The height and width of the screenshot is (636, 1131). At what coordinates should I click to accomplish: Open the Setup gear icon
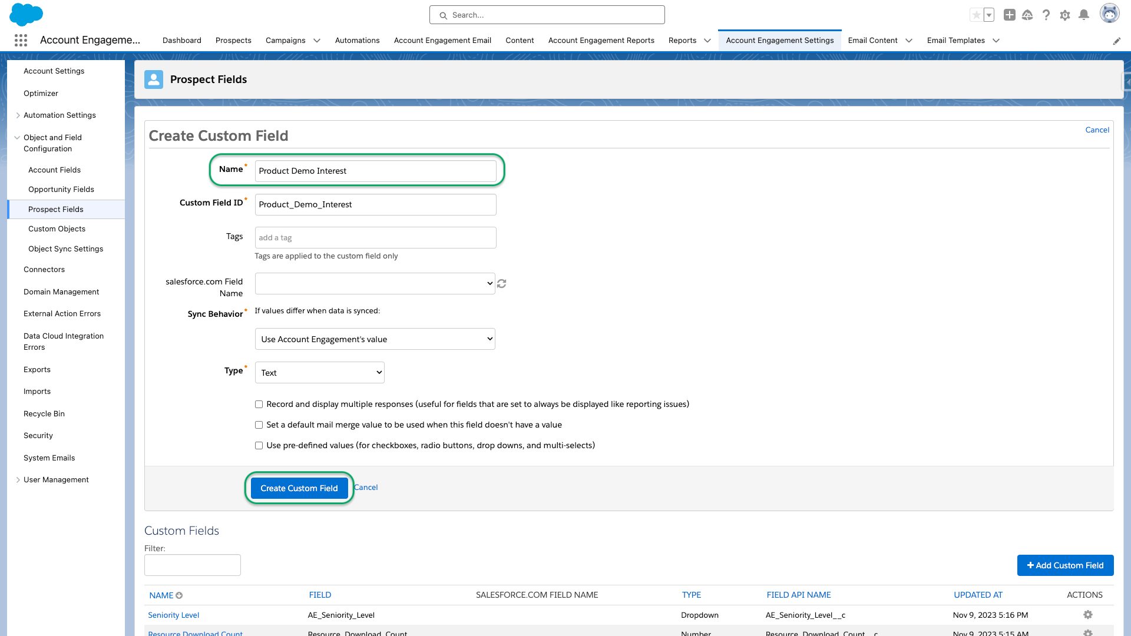(1065, 15)
